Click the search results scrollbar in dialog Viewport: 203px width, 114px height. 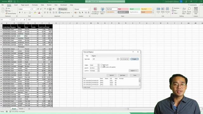140,82
